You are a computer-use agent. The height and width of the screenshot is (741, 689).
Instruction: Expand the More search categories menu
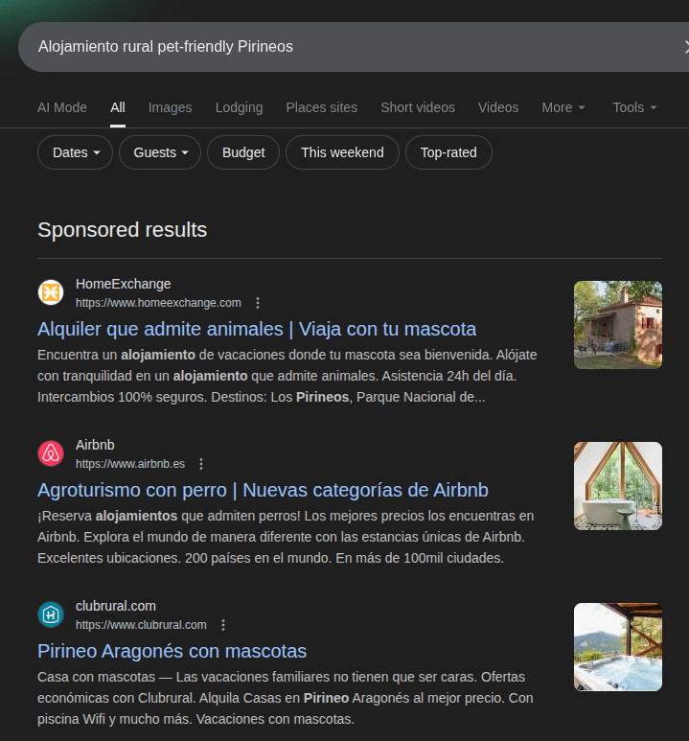[x=563, y=107]
